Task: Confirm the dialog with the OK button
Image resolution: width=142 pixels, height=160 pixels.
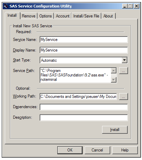Action: [x=70, y=150]
